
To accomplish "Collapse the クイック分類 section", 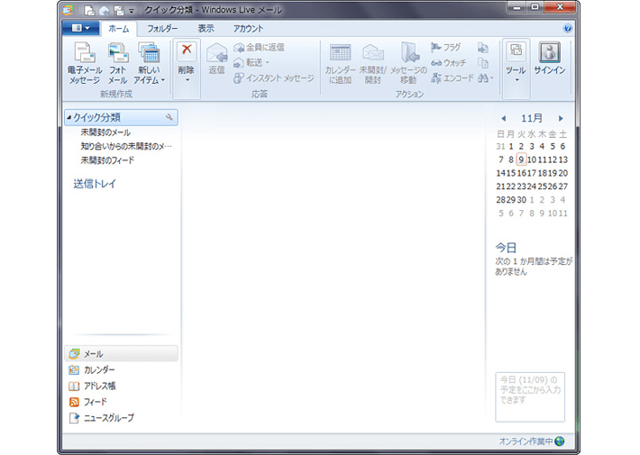I will [69, 118].
